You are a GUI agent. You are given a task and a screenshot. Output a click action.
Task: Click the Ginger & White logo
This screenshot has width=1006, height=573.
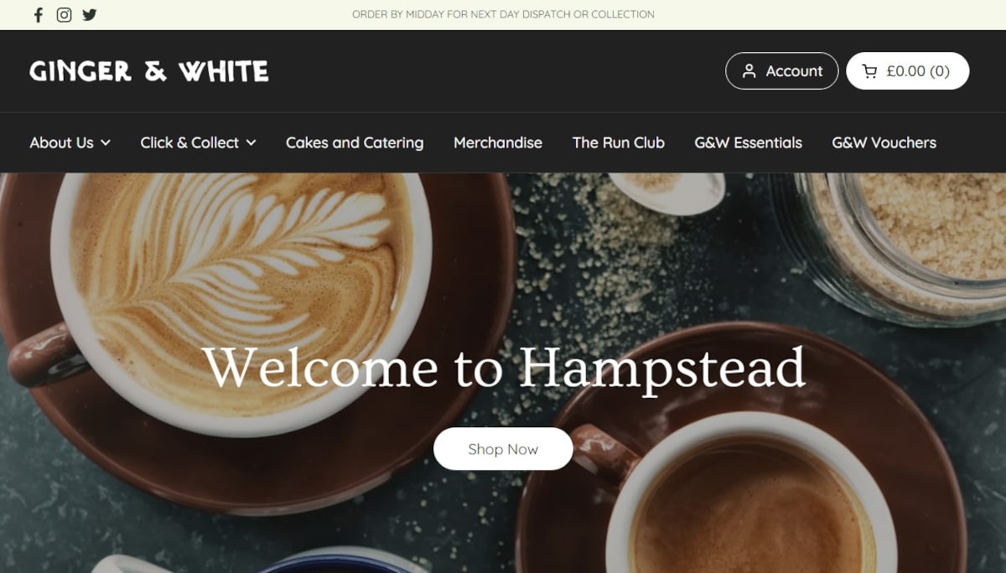(x=149, y=71)
